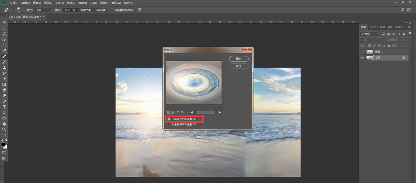This screenshot has height=183, width=416.
Task: Open the 滤镜(T) menu
Action: [x=83, y=3]
